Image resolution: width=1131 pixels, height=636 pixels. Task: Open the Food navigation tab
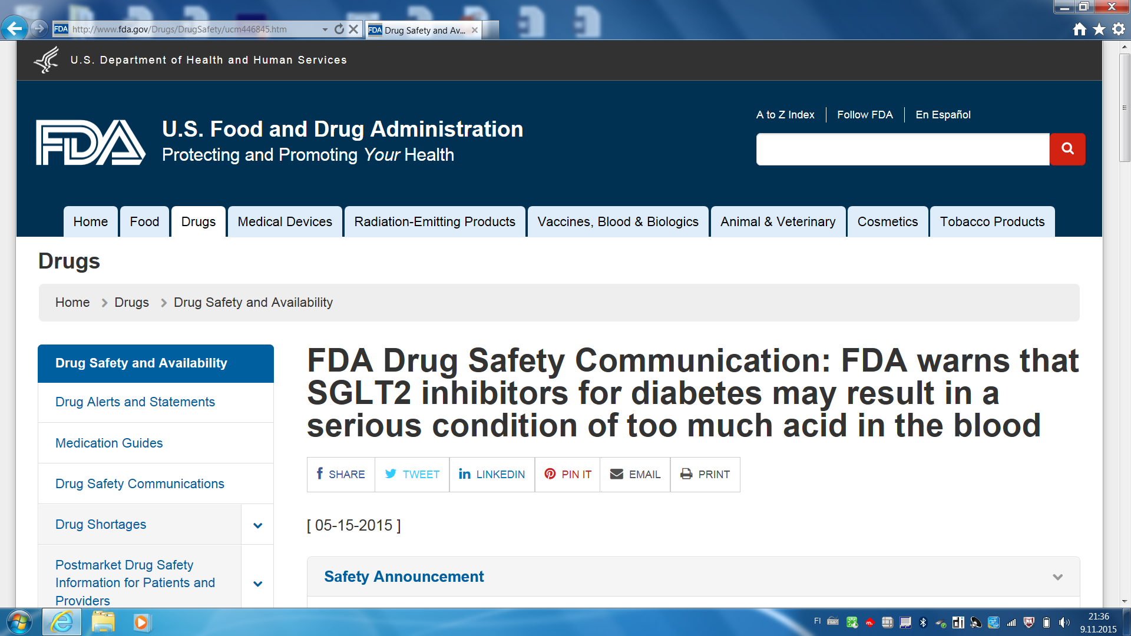[144, 221]
